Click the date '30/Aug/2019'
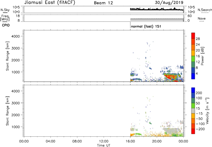The image size is (212, 147). coord(169,2)
